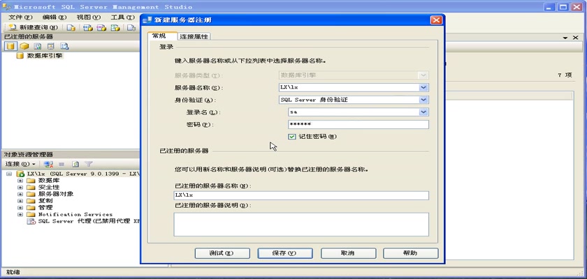This screenshot has height=279, width=587.
Task: Open the 编辑 menu
Action: click(x=55, y=17)
